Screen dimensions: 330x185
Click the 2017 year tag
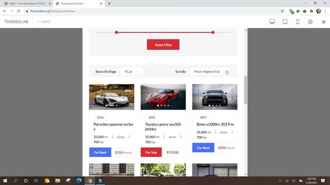203,117
